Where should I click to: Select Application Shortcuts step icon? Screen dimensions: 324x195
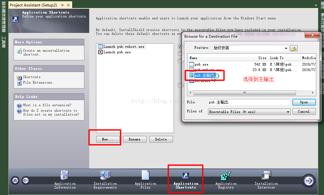tap(185, 176)
